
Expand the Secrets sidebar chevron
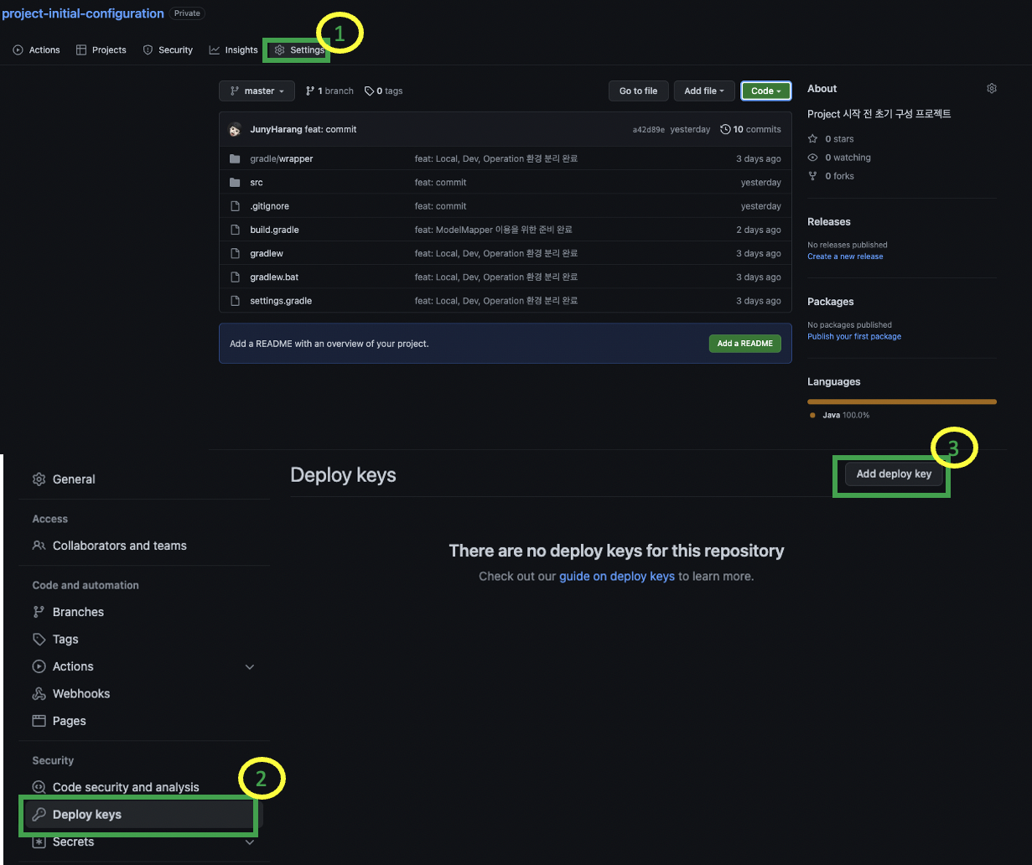click(x=249, y=842)
